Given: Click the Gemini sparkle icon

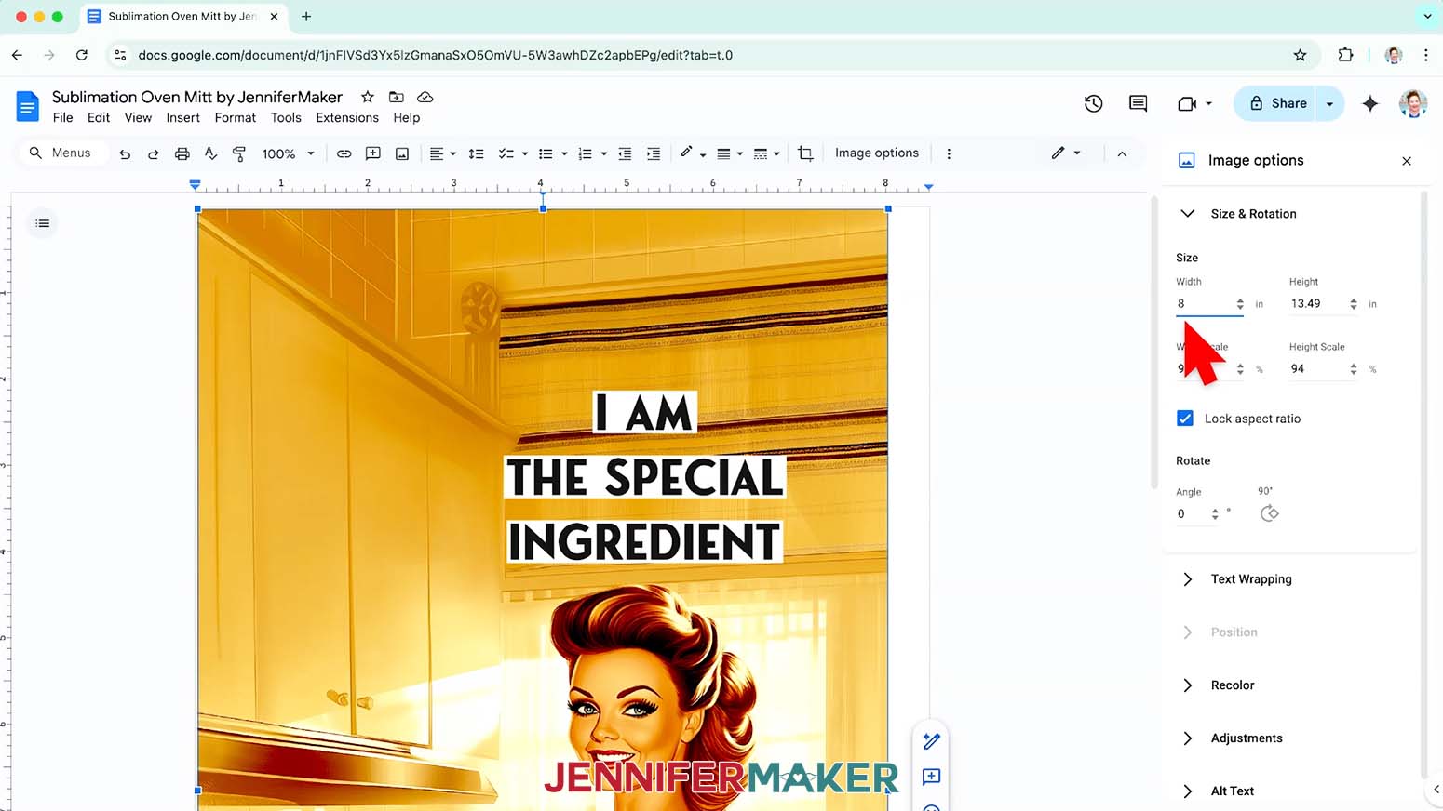Looking at the screenshot, I should pos(1369,103).
